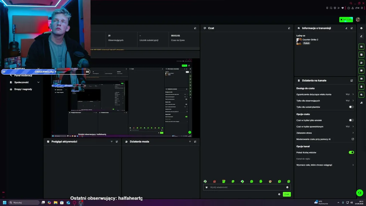Pop out the Czat panel
366x206 pixels.
(289, 28)
